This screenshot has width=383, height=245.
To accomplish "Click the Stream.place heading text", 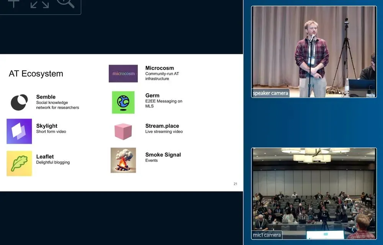I will pos(162,126).
